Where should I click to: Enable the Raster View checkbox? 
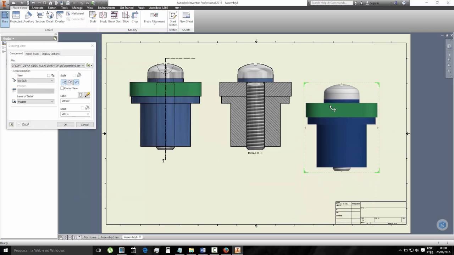[x=62, y=88]
